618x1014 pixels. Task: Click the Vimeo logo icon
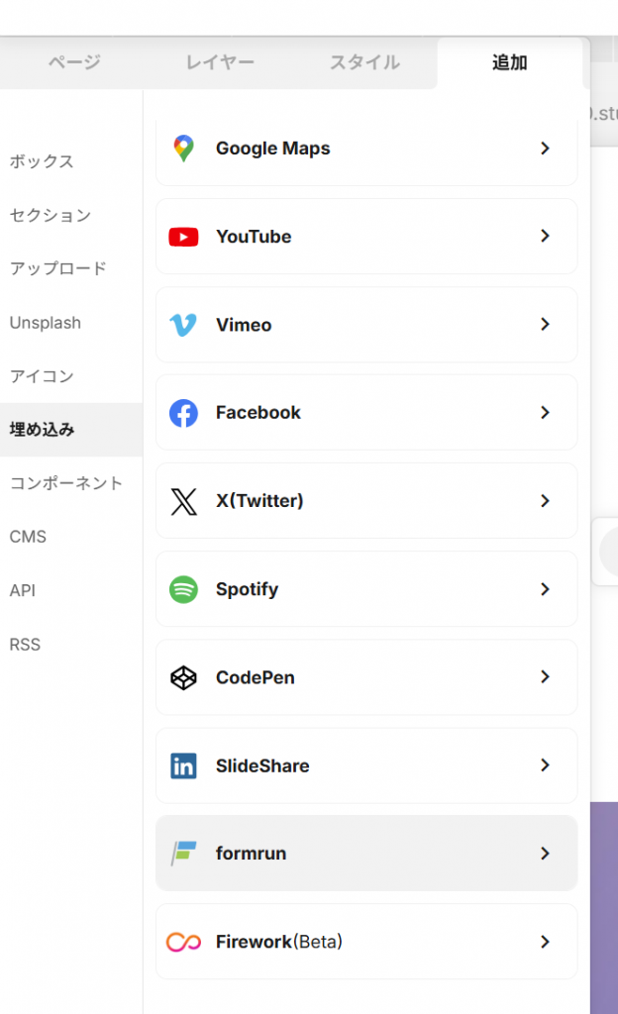pos(185,325)
